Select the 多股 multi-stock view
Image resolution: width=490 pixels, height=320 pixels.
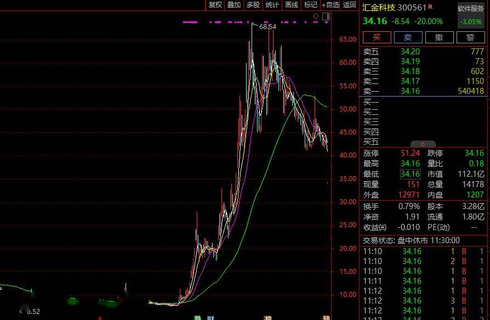[253, 5]
